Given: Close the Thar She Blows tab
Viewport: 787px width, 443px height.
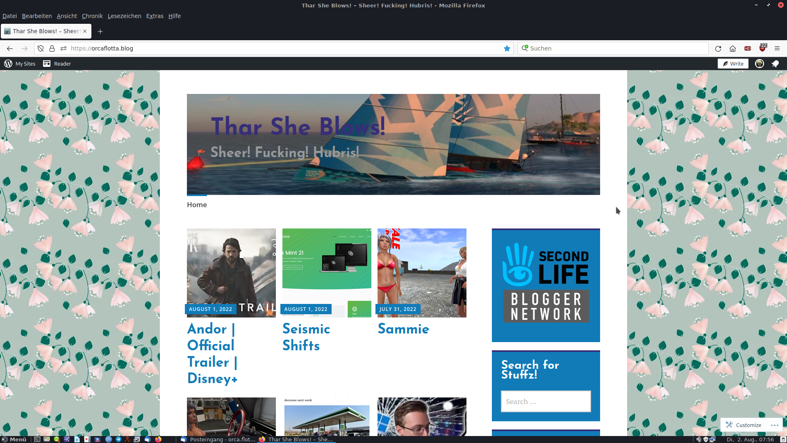Looking at the screenshot, I should tap(85, 31).
